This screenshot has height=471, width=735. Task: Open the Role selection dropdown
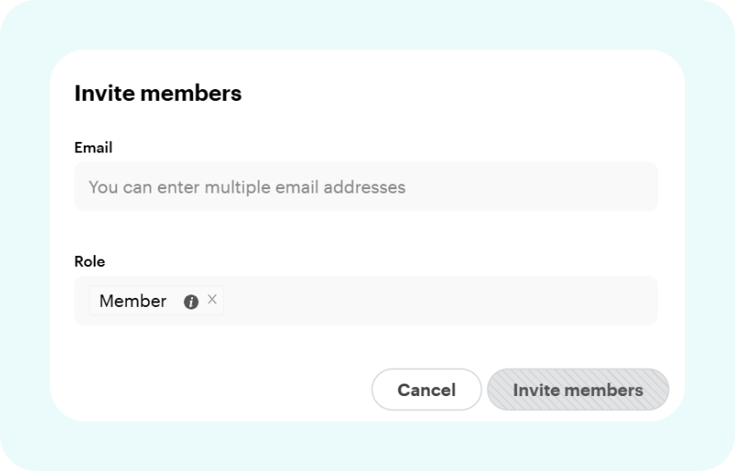438,301
